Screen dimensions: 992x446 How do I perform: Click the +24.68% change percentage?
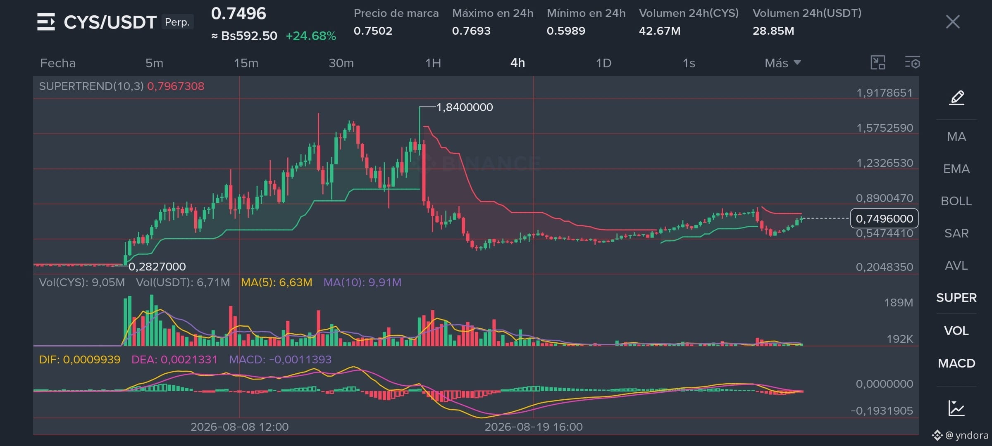point(311,36)
